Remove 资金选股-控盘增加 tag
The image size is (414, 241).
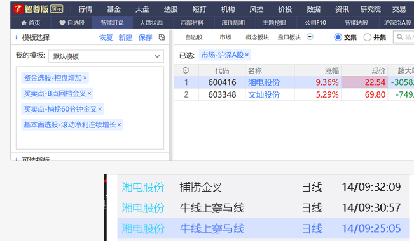pos(85,78)
